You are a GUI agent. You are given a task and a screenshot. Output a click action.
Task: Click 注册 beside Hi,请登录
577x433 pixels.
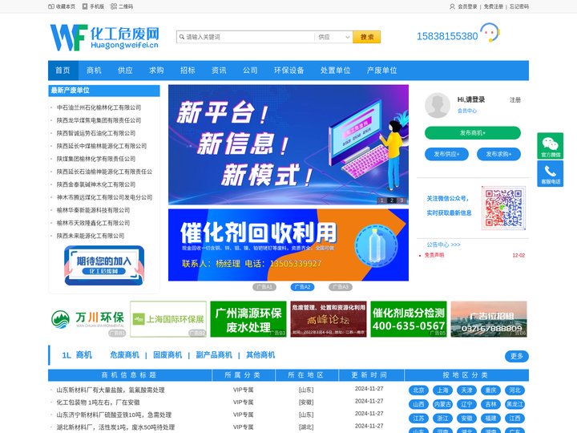514,99
